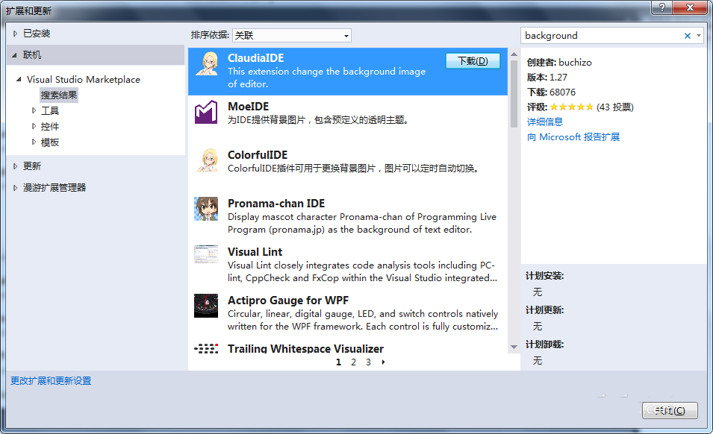Screen dimensions: 713x434
Task: Click the results scrollbar up arrow
Action: pyautogui.click(x=514, y=54)
